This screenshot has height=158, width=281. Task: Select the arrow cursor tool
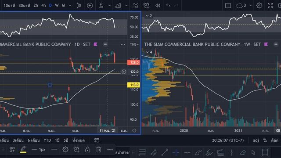pos(253,152)
